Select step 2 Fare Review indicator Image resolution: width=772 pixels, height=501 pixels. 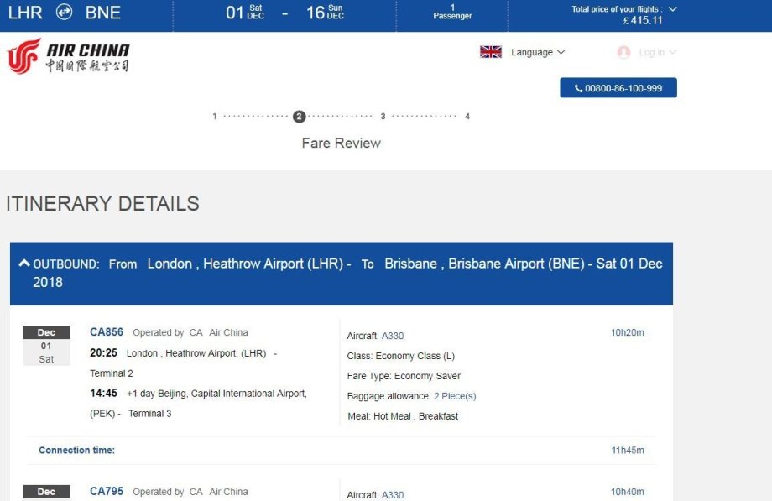coord(300,117)
